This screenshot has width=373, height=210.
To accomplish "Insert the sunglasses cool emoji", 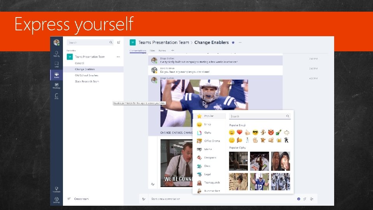I will tap(255, 132).
